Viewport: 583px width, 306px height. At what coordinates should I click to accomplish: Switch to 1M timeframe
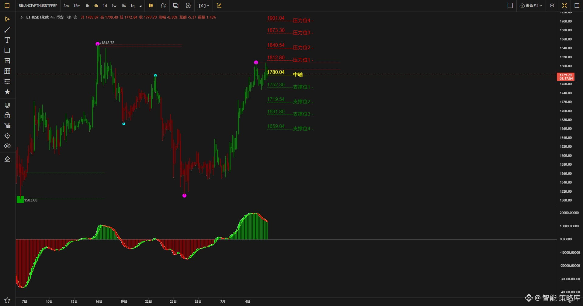[123, 6]
